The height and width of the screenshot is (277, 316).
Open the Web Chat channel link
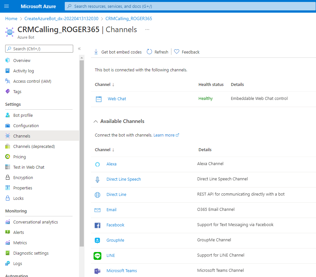click(x=117, y=99)
